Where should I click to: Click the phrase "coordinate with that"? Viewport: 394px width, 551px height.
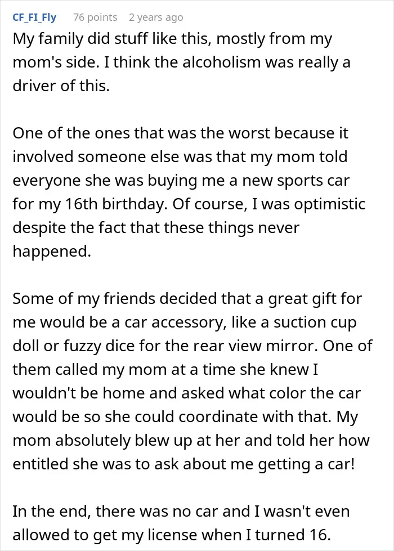(256, 416)
